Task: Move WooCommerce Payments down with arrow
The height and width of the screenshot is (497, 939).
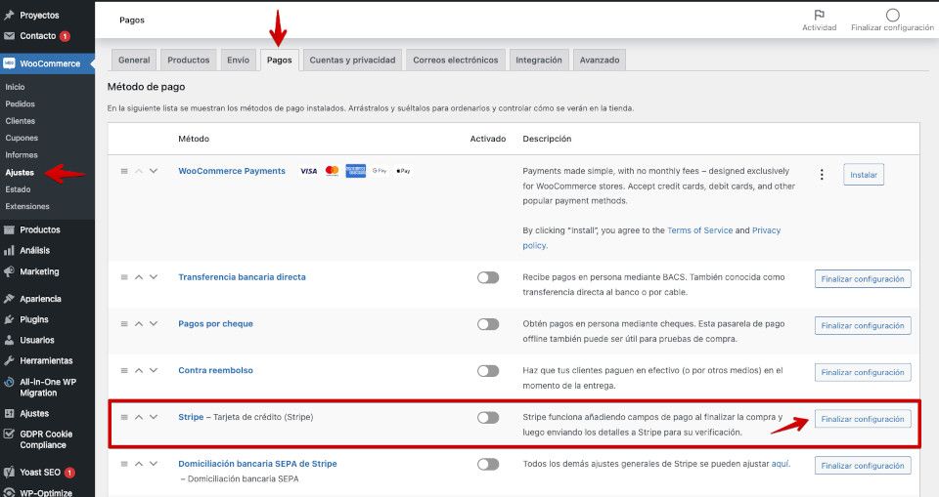Action: coord(154,171)
